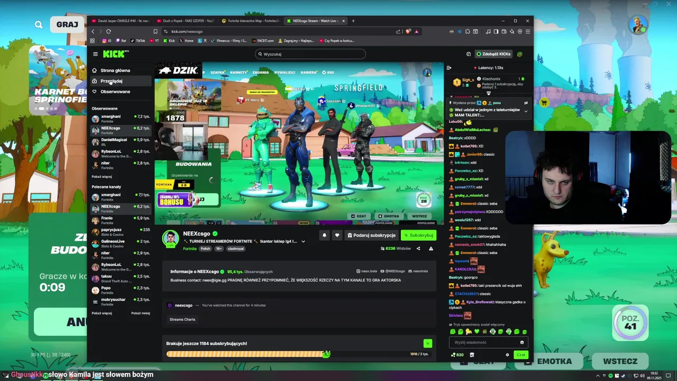Click the 630 channel points counter

point(457,355)
